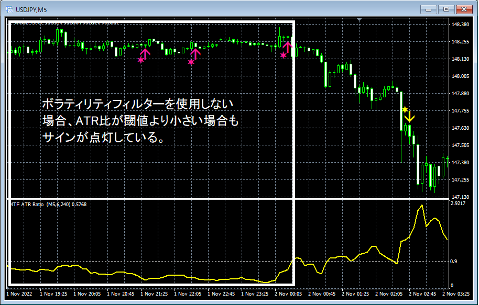
Task: Select the pink up arrow near 22:05
Action: 196,54
